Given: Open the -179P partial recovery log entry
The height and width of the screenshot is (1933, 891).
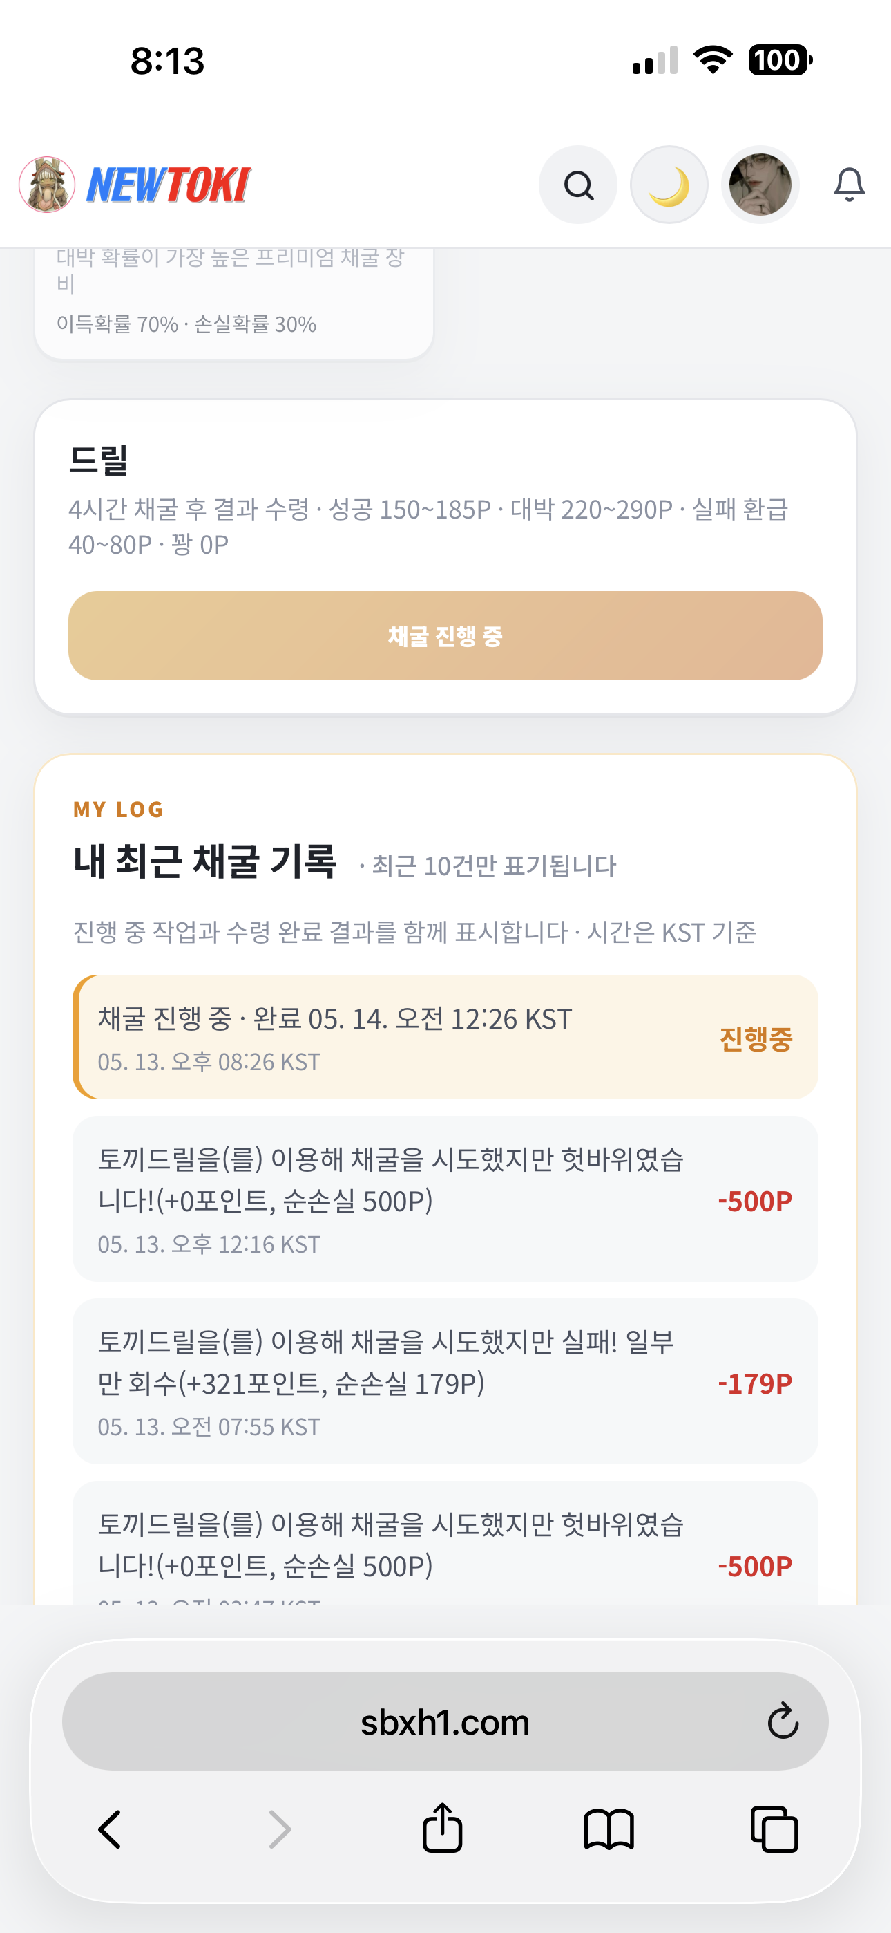Looking at the screenshot, I should [445, 1381].
